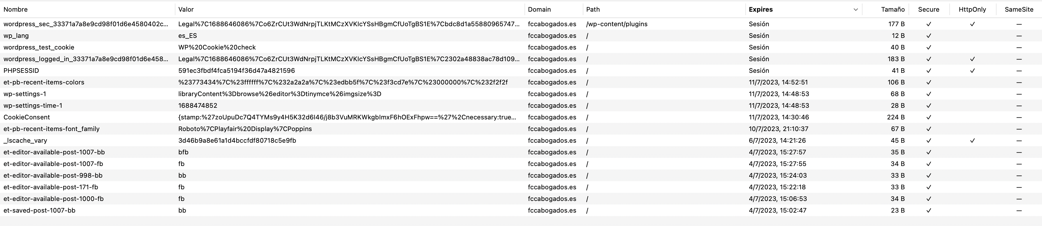
Task: Select the CookieConsent cookie name
Action: coord(27,117)
